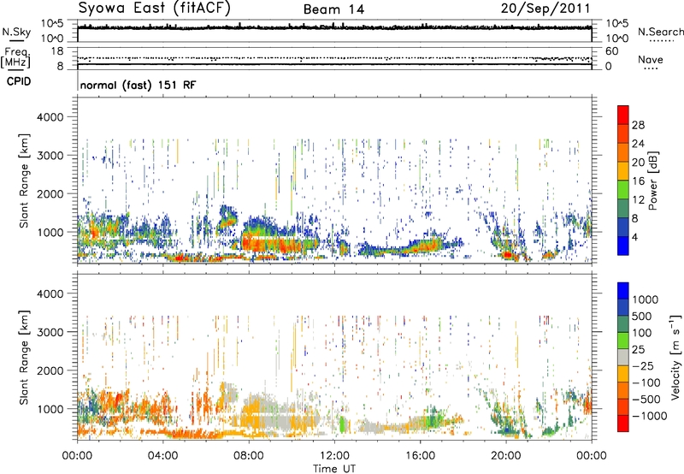The image size is (684, 474).
Task: Click the '18' frequency axis tick
Action: (x=57, y=51)
